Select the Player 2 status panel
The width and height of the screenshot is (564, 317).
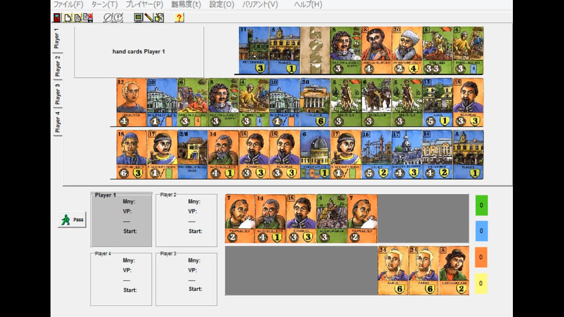coord(186,220)
